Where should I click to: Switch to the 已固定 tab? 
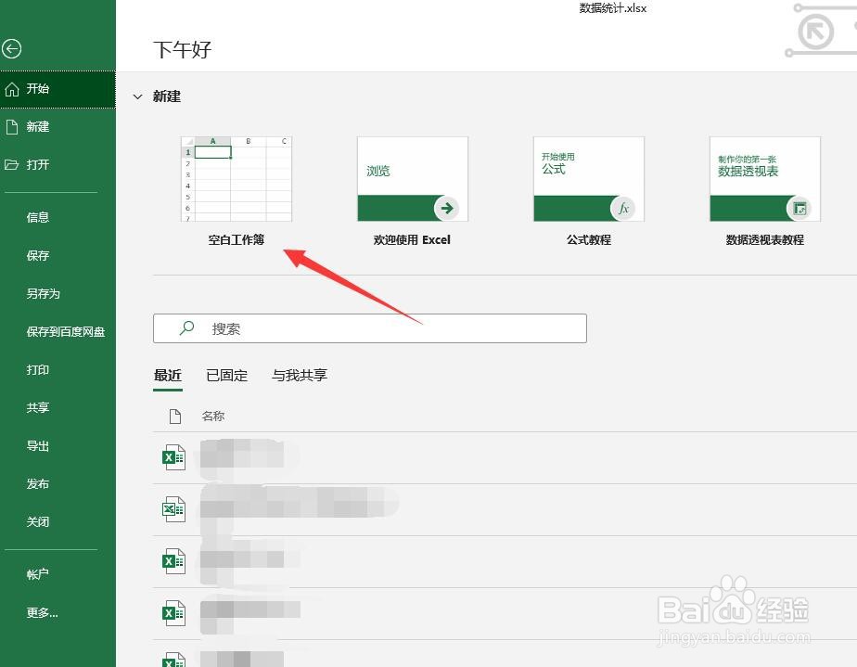[227, 376]
